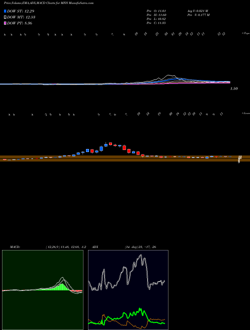Click the 'Pre V: 0.177 M' volume text
The image size is (250, 330).
coord(198,14)
